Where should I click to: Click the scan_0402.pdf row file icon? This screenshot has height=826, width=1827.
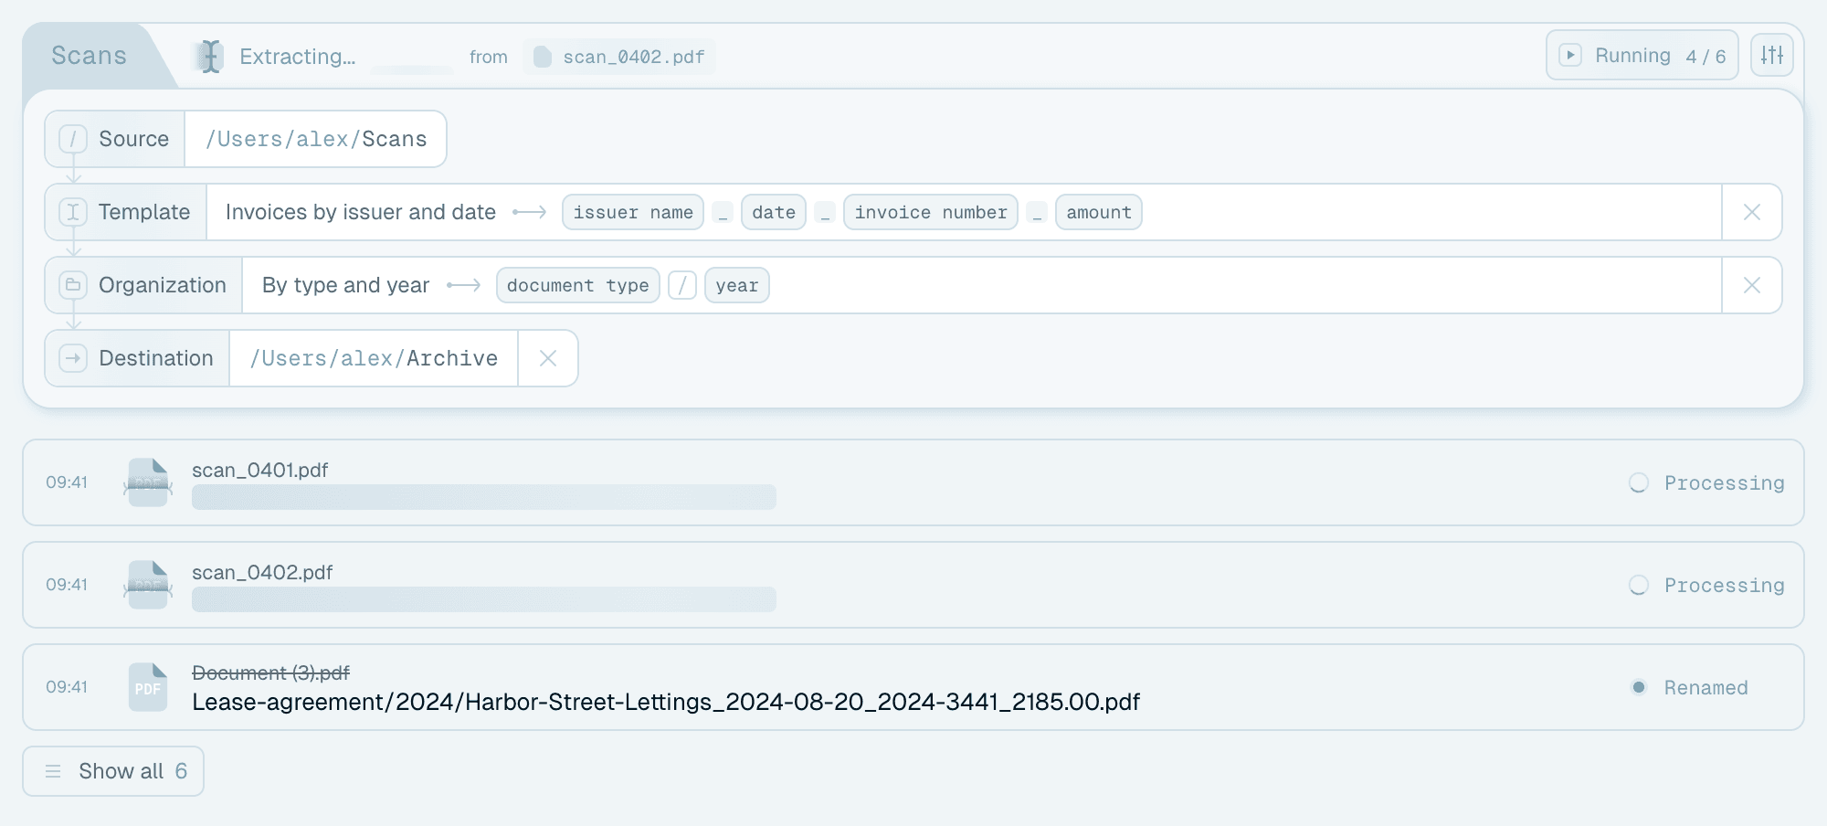tap(148, 585)
